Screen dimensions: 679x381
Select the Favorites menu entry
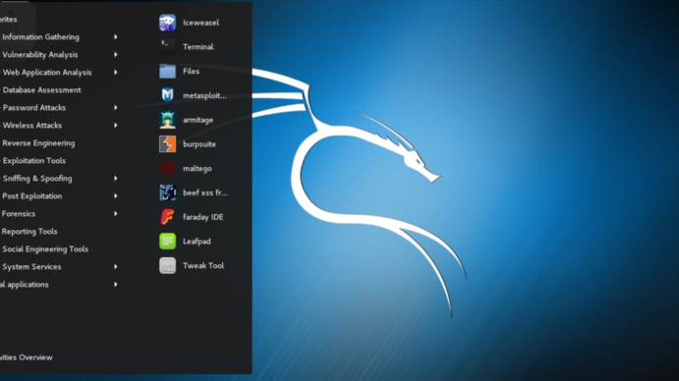[9, 20]
